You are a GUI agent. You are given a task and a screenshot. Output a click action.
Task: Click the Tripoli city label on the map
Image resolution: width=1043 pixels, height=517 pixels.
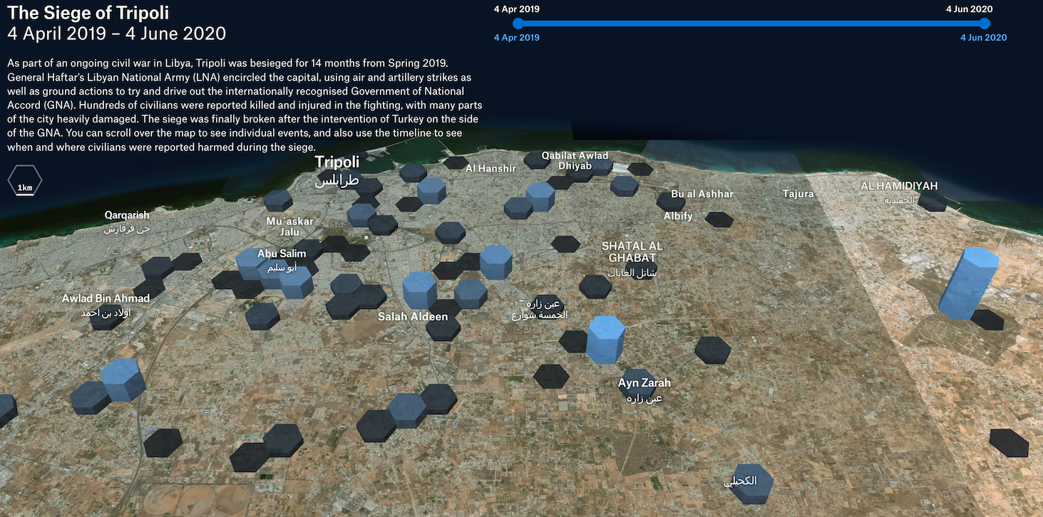pyautogui.click(x=337, y=163)
